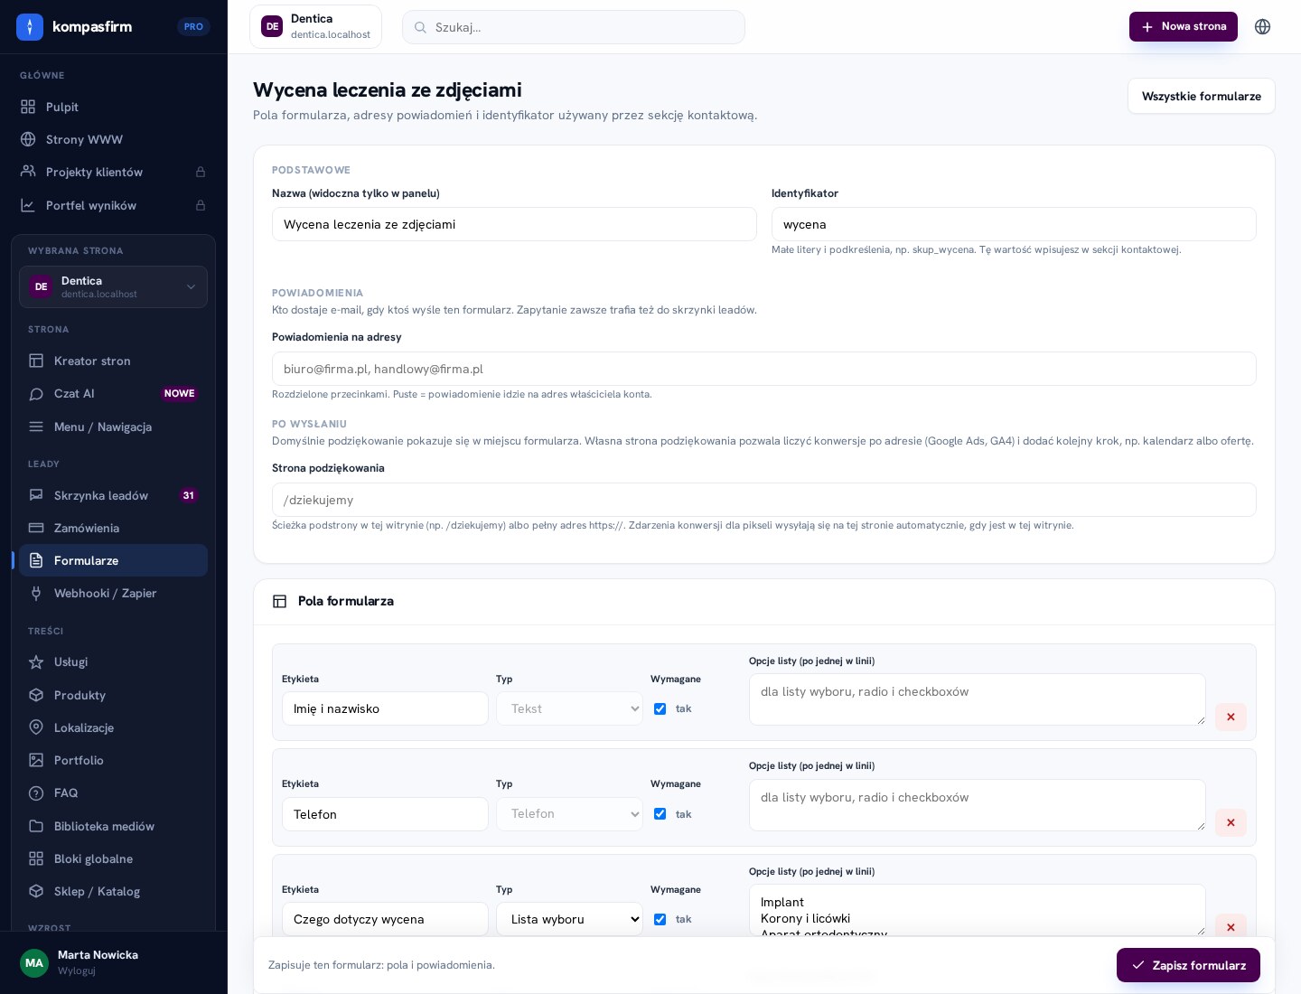Focus the Szukaj search field
Screen dimensions: 1301x994
pos(574,27)
